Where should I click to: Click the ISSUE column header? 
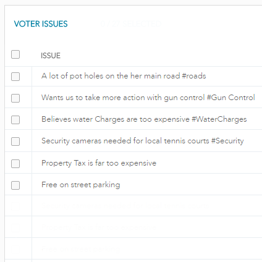51,56
